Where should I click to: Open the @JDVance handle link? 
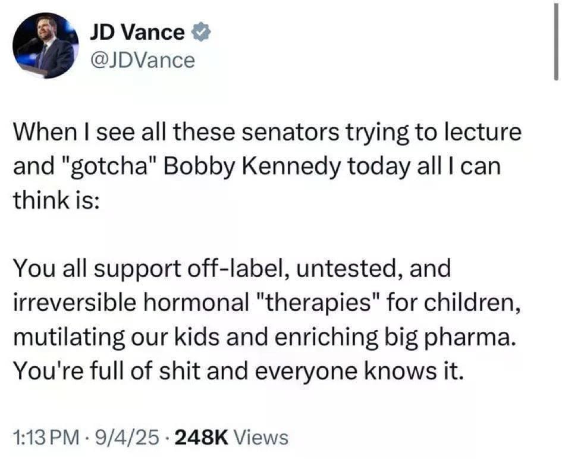(x=143, y=59)
